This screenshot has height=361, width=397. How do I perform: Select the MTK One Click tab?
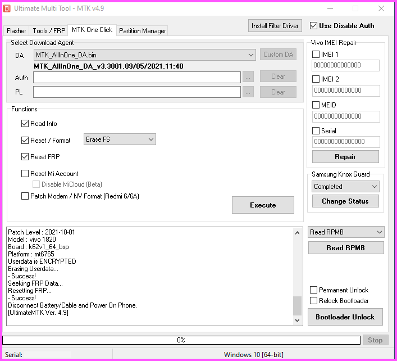[x=92, y=30]
